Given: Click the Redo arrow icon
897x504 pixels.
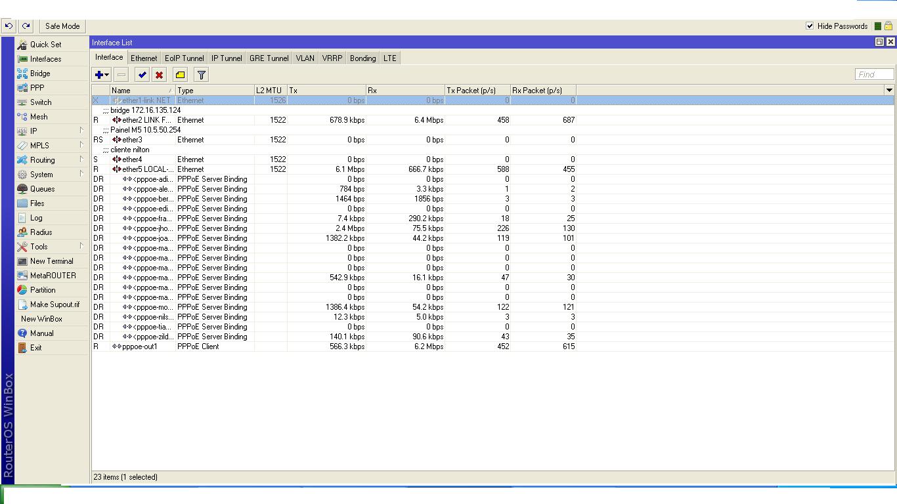Looking at the screenshot, I should (26, 26).
